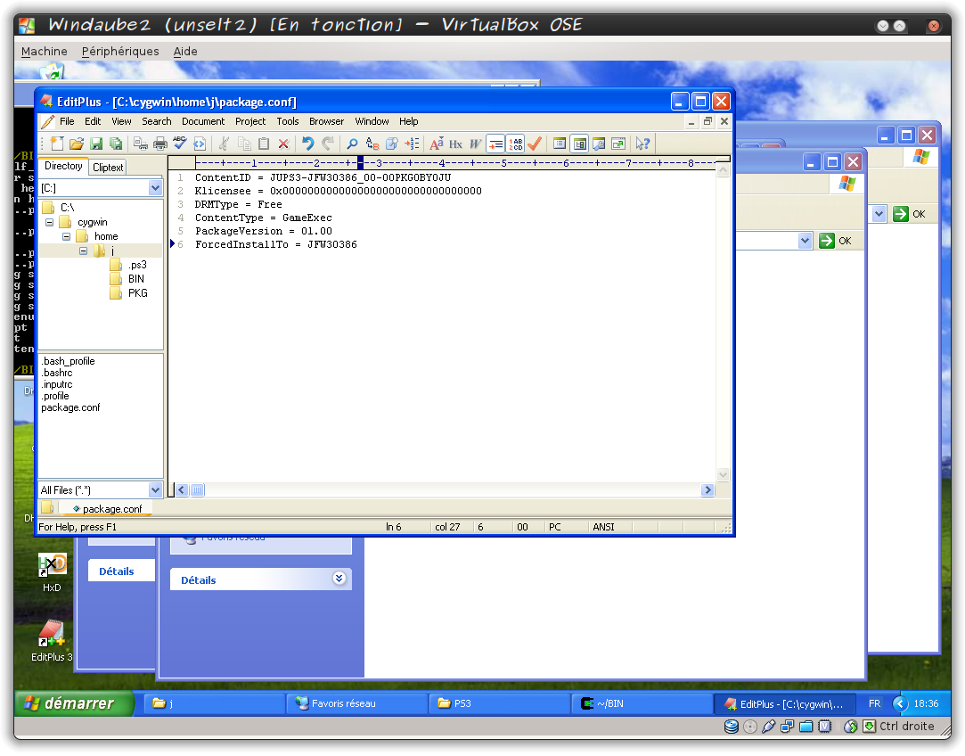Toggle the orange checkmark toolbar button
The width and height of the screenshot is (965, 756).
click(535, 144)
